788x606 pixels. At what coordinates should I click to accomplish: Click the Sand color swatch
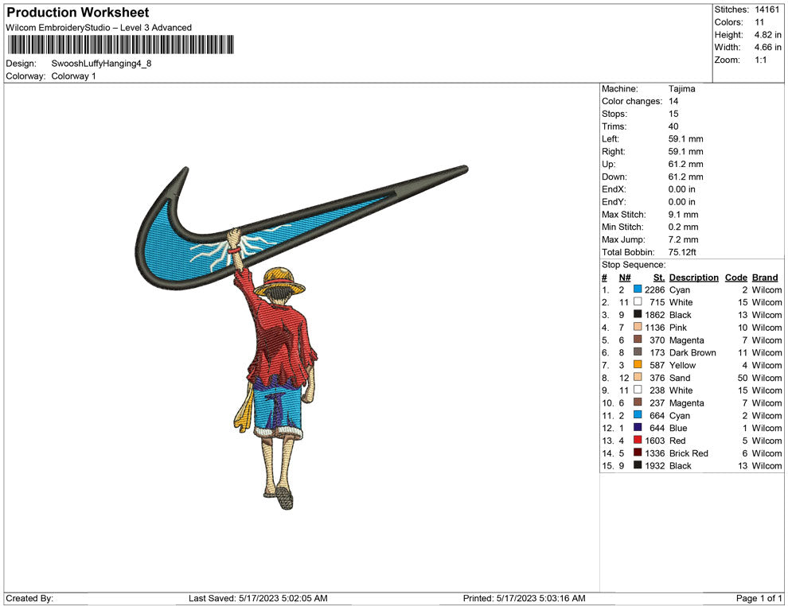(638, 378)
